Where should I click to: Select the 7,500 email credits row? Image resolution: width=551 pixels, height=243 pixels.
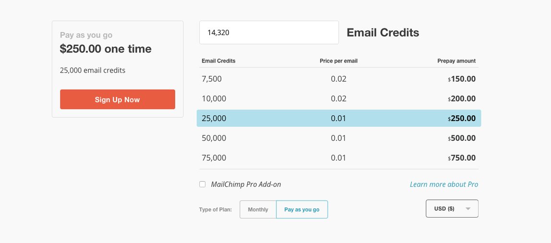(339, 79)
